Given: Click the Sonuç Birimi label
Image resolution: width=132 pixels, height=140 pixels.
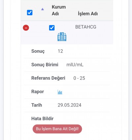Looking at the screenshot, I should coord(45,65).
